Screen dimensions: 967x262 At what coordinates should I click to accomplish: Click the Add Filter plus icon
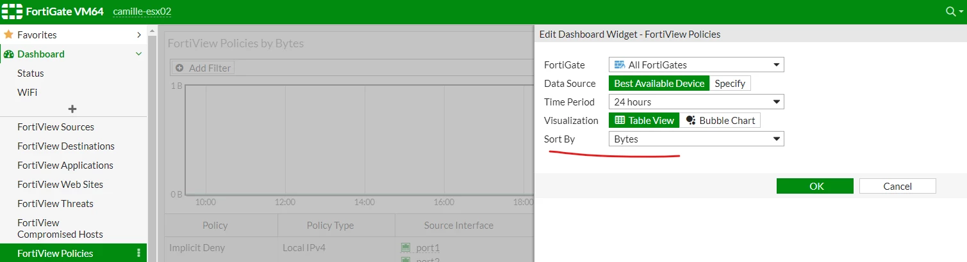179,68
